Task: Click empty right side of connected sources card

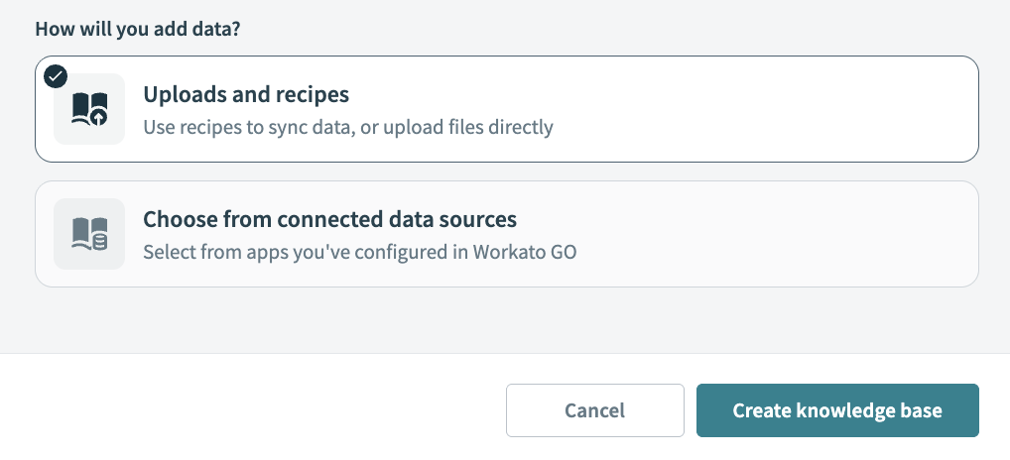Action: (x=794, y=234)
